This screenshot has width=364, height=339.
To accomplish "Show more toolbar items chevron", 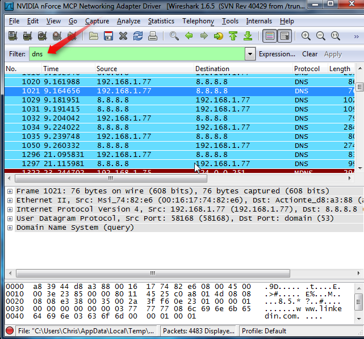I will [357, 36].
